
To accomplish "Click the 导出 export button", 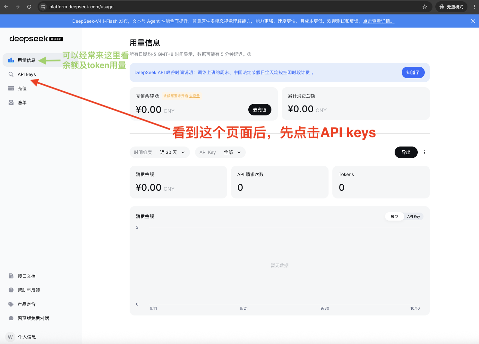I will [406, 152].
